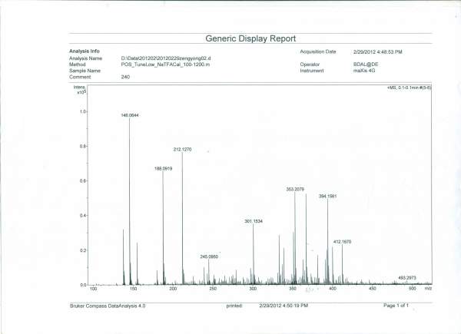
Task: Click y-axis tick '0.8'
Action: click(83, 147)
